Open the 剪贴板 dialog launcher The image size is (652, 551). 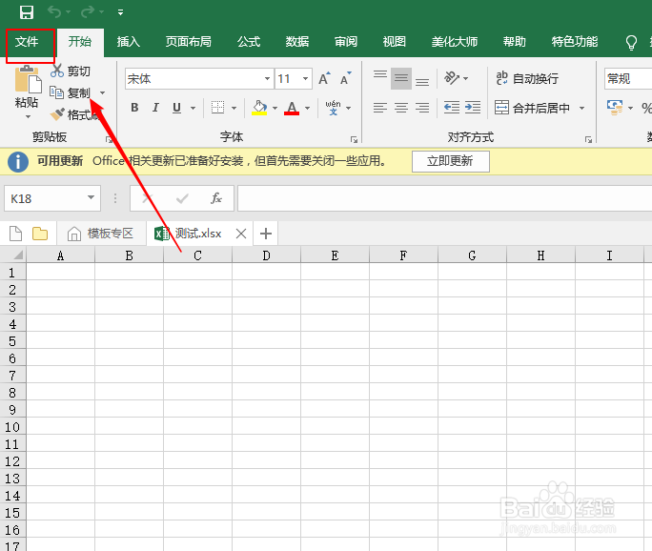(x=109, y=140)
